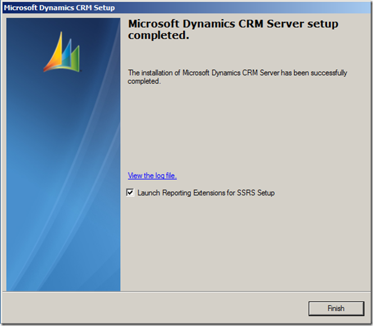Click the word 'Finish' on the button

(x=336, y=309)
